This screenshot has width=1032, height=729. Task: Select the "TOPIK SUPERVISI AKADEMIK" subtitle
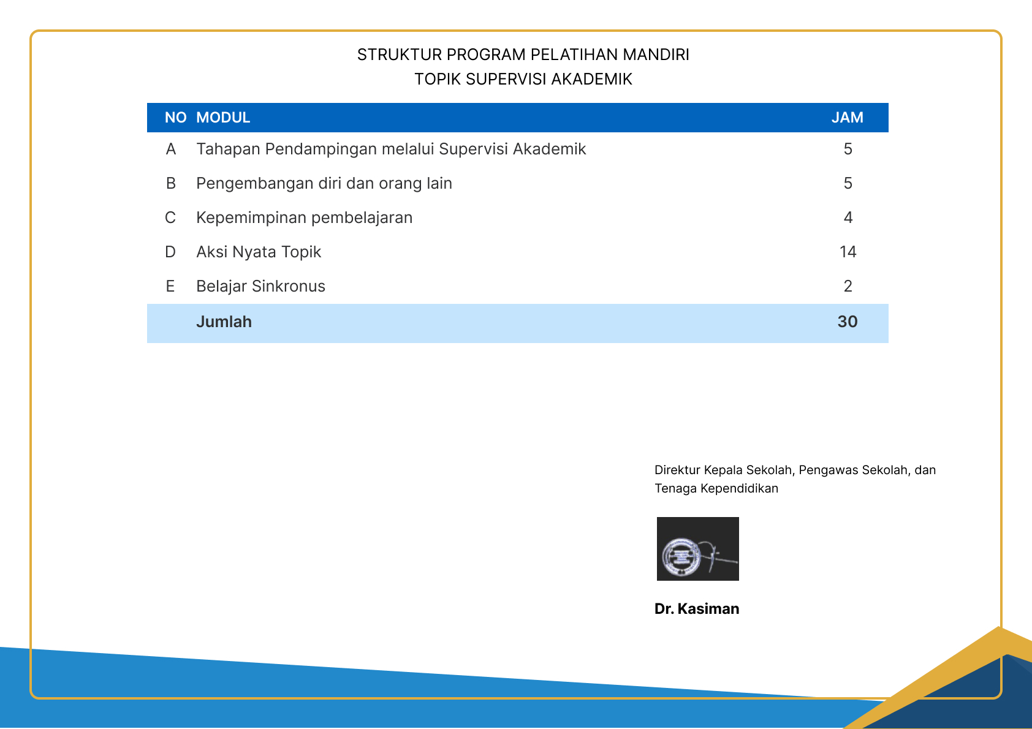523,80
